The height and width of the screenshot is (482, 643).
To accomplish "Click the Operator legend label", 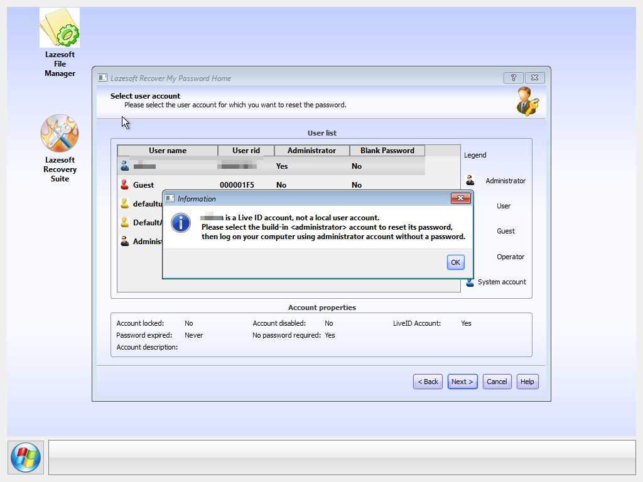I will pyautogui.click(x=511, y=257).
